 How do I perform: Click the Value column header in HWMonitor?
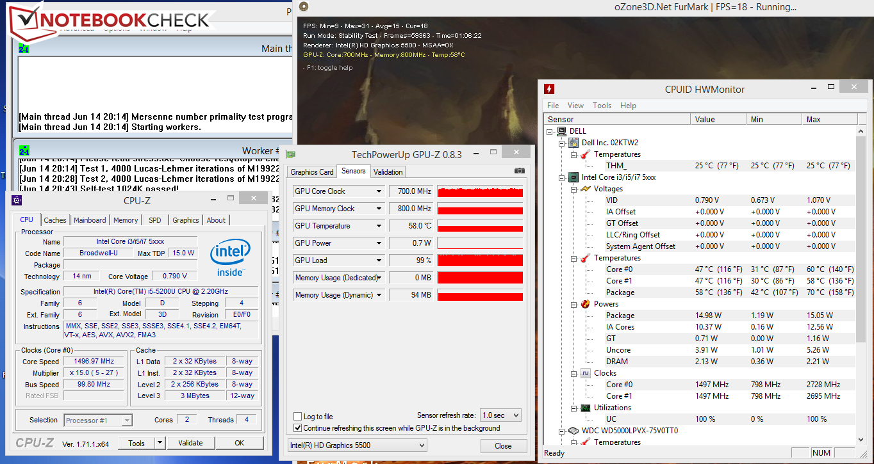(x=719, y=120)
